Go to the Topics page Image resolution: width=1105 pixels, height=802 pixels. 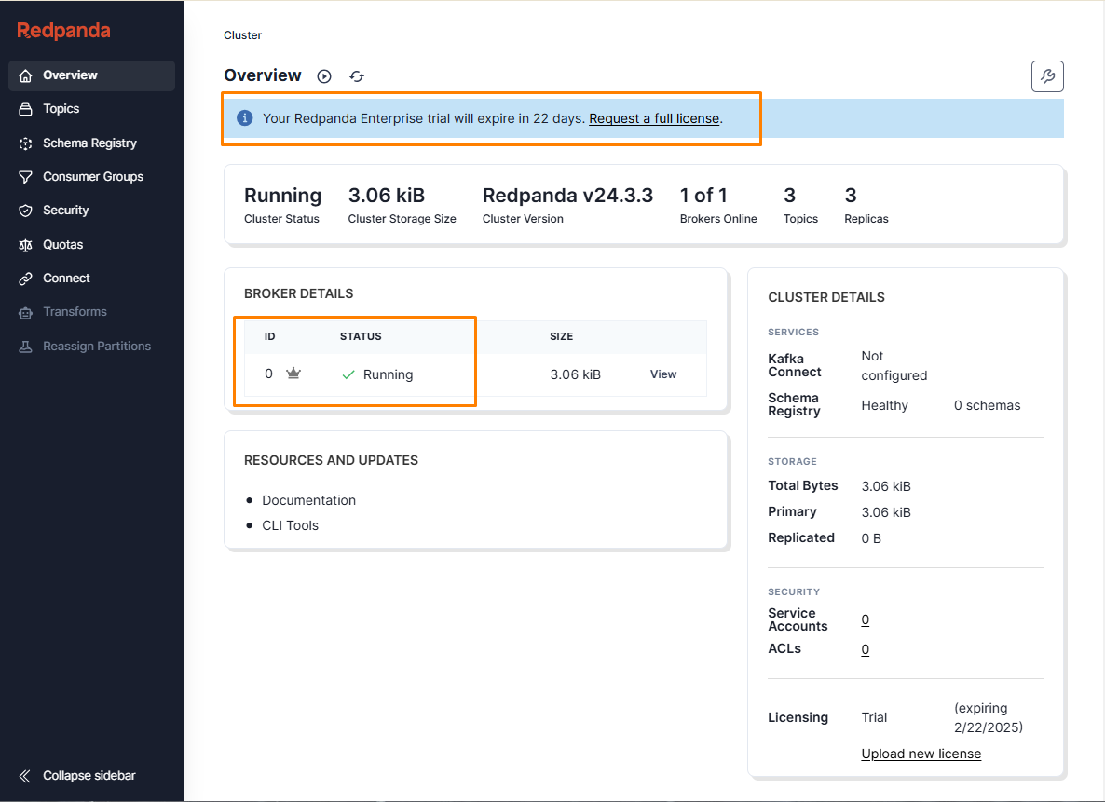point(91,109)
